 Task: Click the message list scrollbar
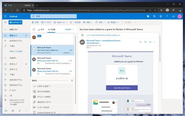(x=76, y=70)
